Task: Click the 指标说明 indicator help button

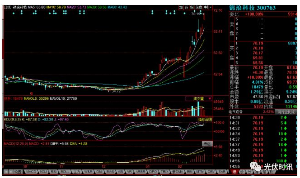Action: click(x=205, y=120)
